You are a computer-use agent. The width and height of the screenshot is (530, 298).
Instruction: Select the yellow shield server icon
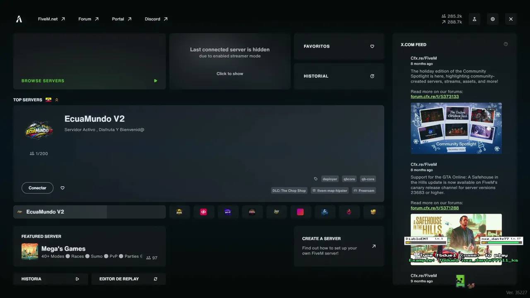tap(179, 212)
